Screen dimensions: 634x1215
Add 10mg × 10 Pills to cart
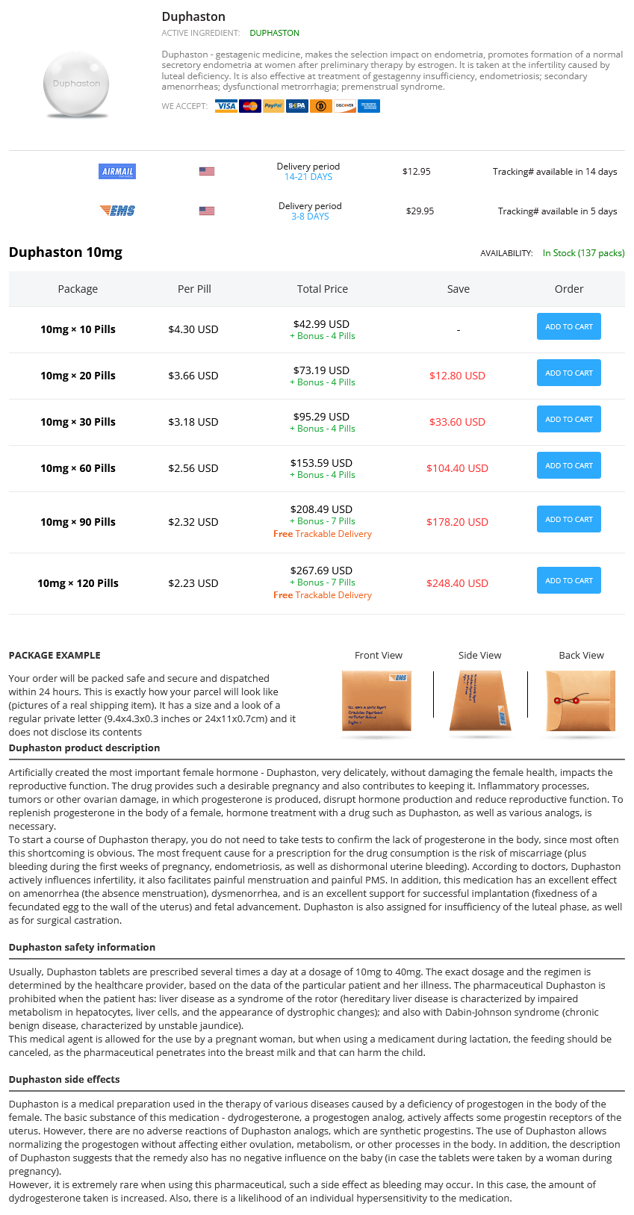tap(568, 327)
